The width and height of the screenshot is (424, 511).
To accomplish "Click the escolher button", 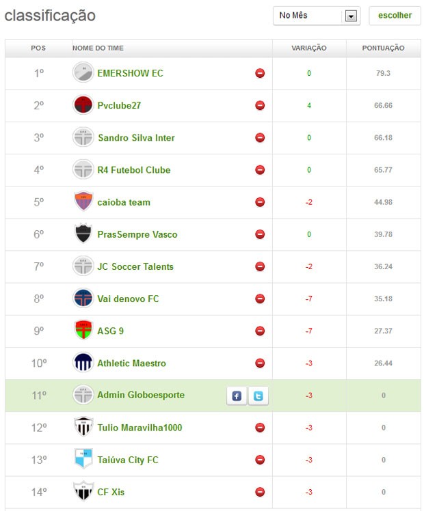I will pyautogui.click(x=395, y=15).
